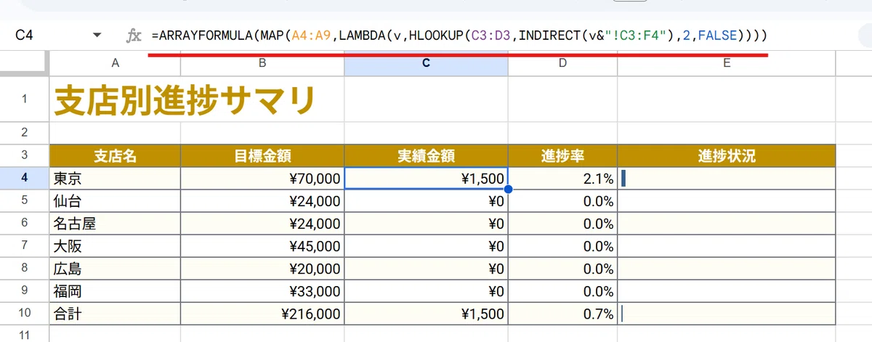
Task: Select row 6 header
Action: coord(25,224)
